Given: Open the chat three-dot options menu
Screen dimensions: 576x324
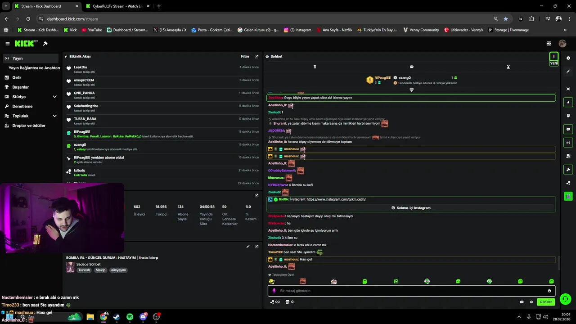Looking at the screenshot, I should [554, 56].
